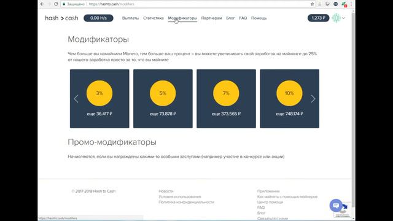This screenshot has height=221, width=393.
Task: Bookmark the page with the star icon
Action: 312,4
